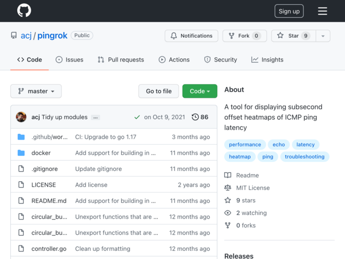345x259 pixels.
Task: Open the hamburger navigation menu
Action: pyautogui.click(x=322, y=11)
